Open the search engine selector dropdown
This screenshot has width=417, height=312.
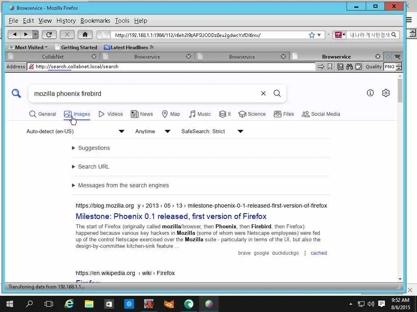339,35
